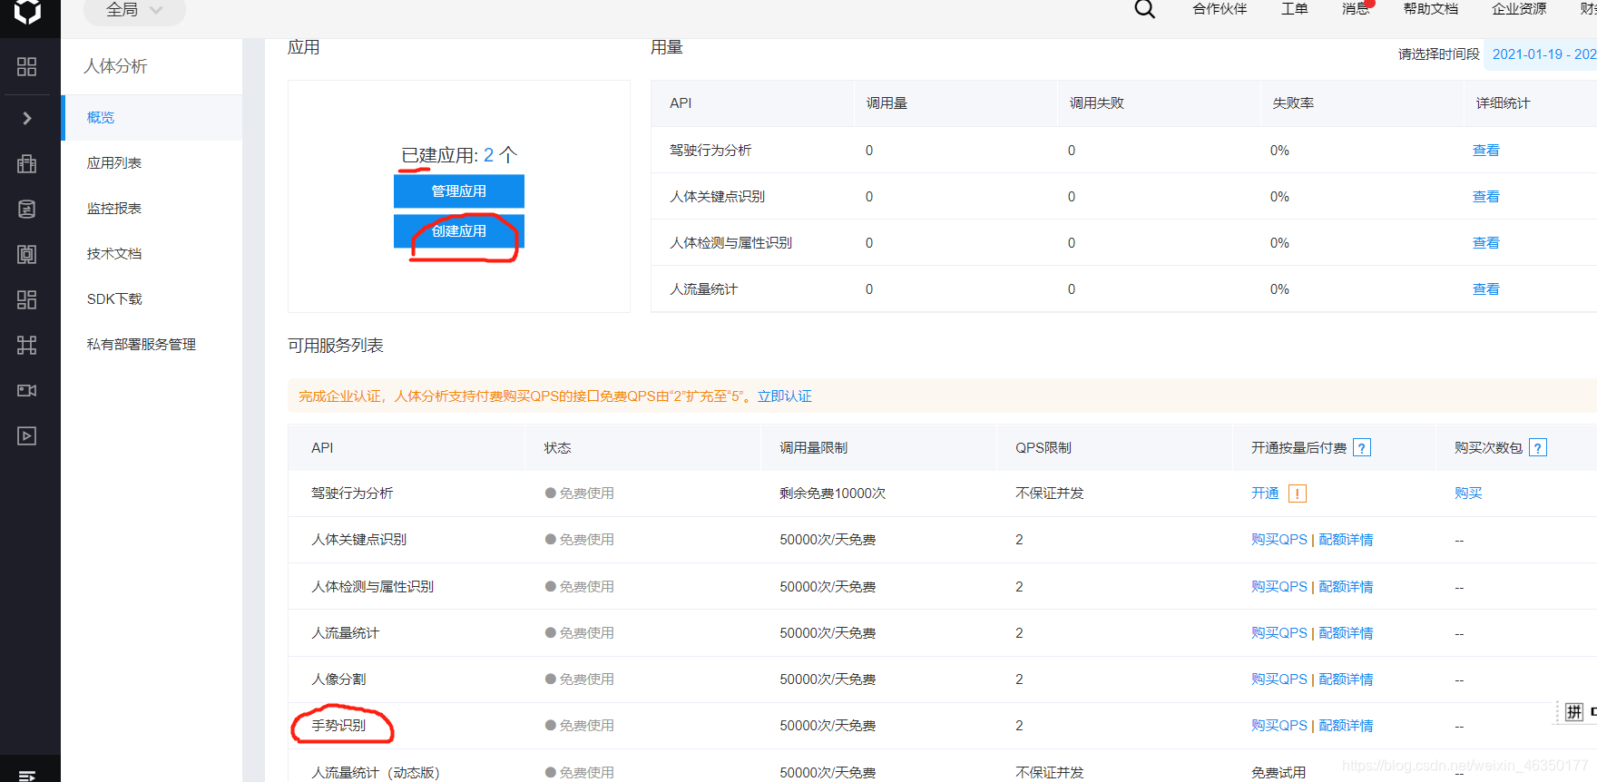Click 免费试用 for 人流量统计（动态版）
This screenshot has height=782, width=1597.
pyautogui.click(x=1279, y=773)
